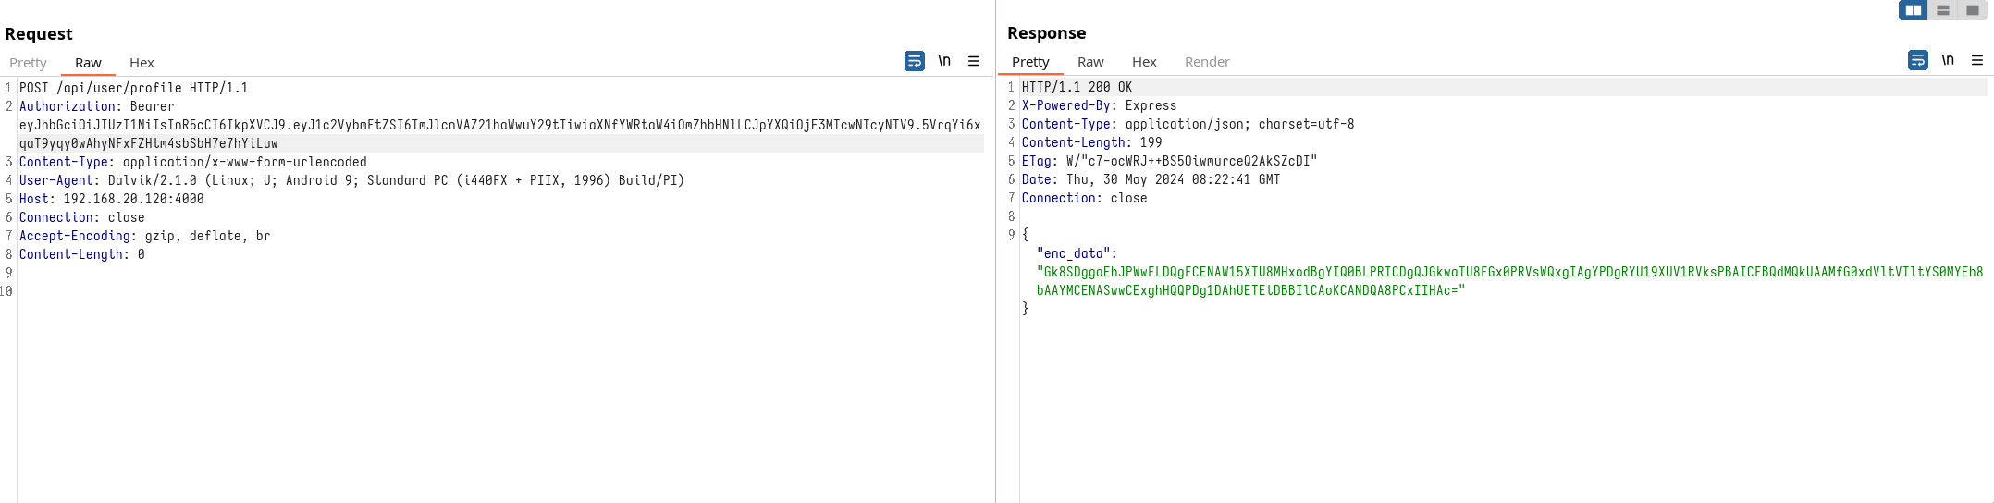Click the POST /api/user/profile request line

tap(133, 88)
